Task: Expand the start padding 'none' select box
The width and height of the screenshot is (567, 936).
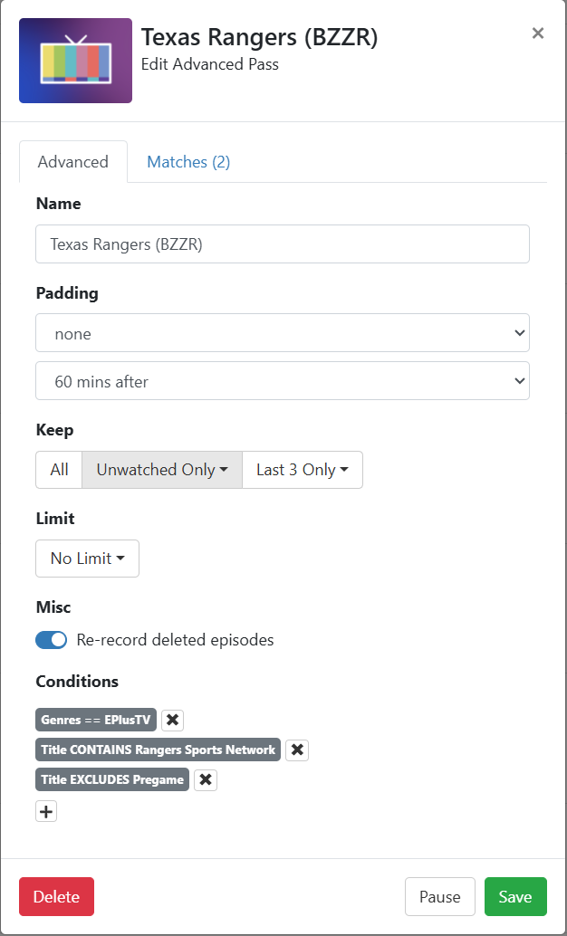Action: (x=283, y=333)
